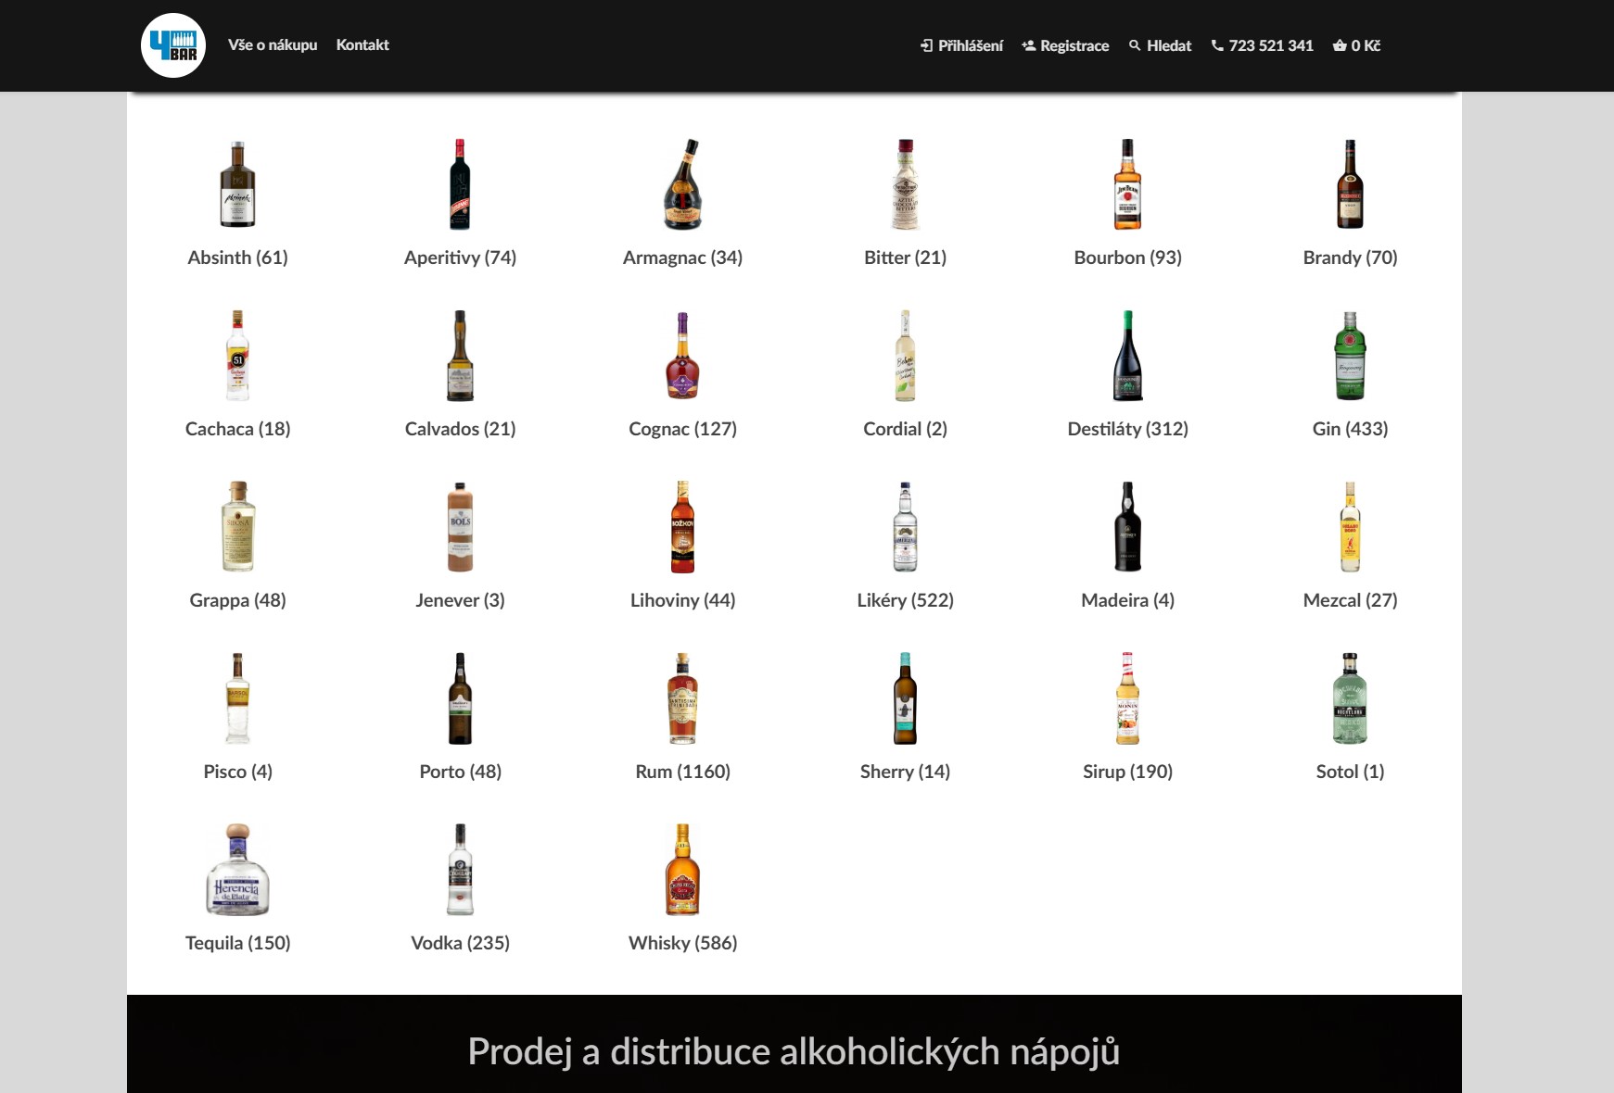Select the Cognac bottle image

[682, 356]
